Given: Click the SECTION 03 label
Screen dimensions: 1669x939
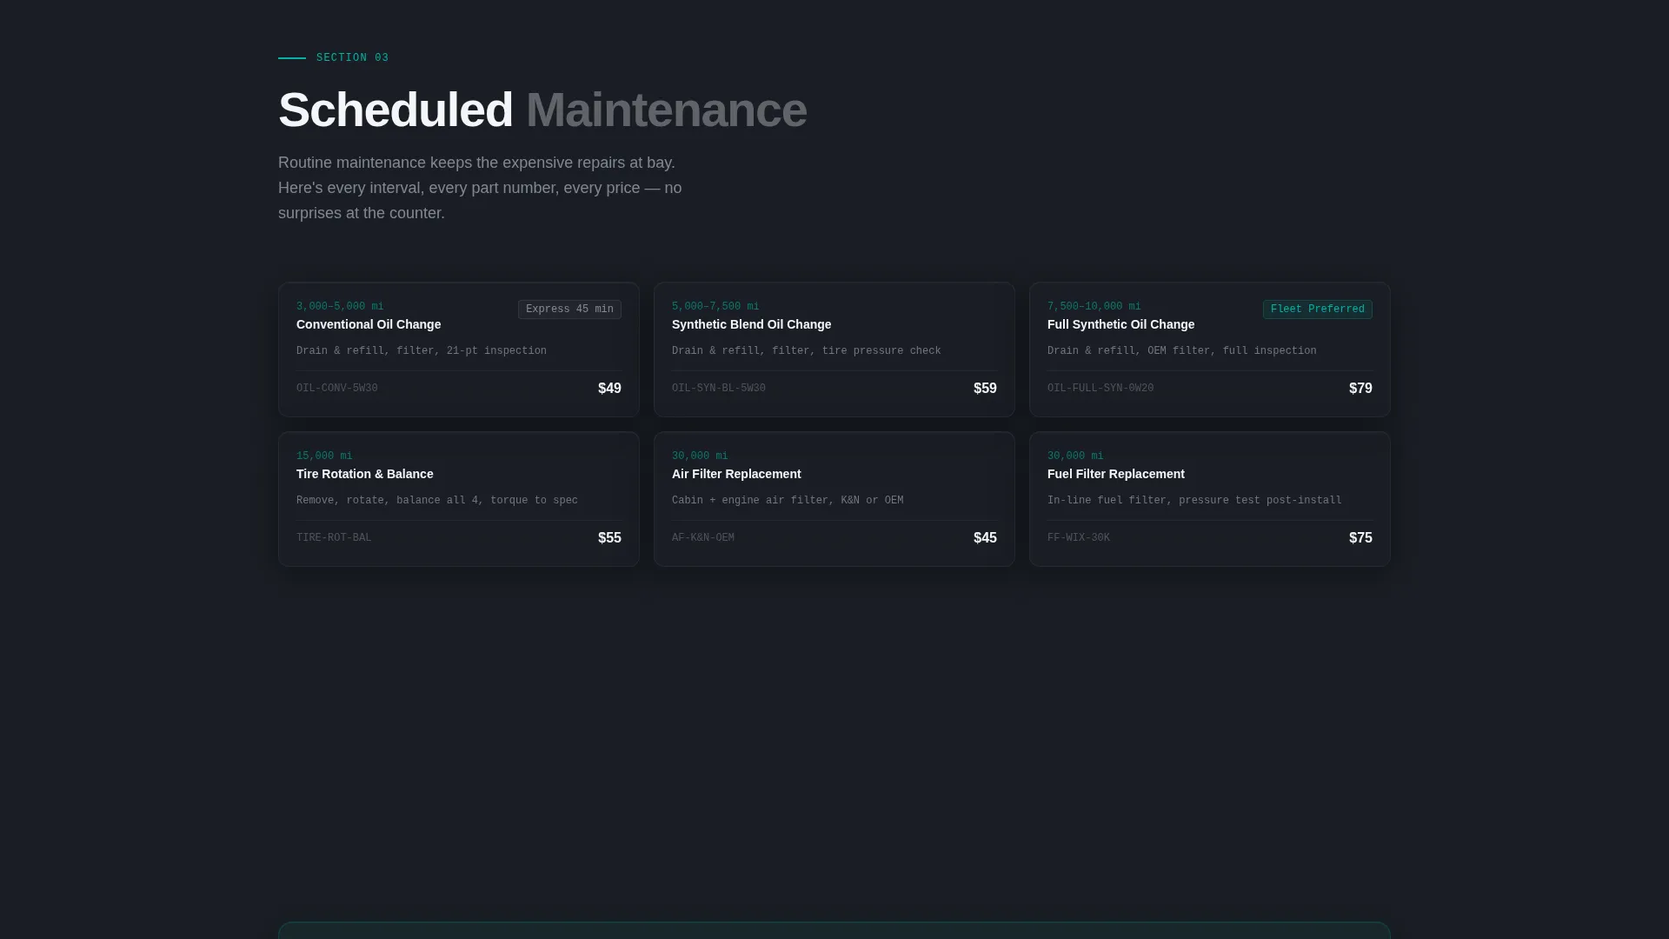Looking at the screenshot, I should pyautogui.click(x=353, y=58).
